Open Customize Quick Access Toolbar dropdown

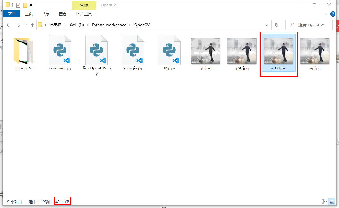tap(31, 5)
